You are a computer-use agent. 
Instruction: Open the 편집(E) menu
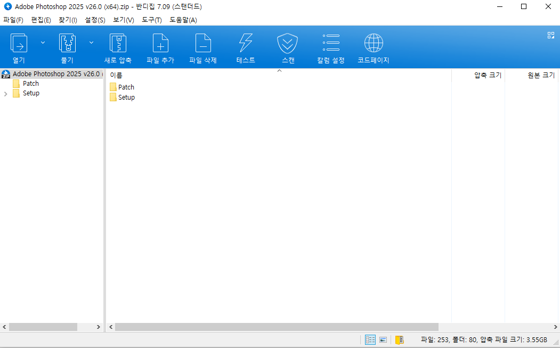[x=41, y=20]
